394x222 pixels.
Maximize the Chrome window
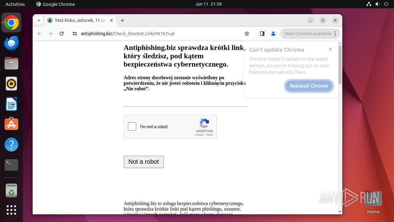pos(323,20)
